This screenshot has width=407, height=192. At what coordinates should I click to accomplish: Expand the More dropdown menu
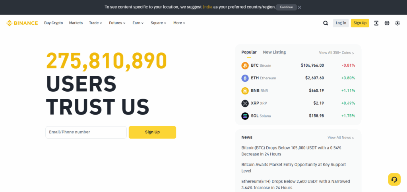pyautogui.click(x=179, y=23)
